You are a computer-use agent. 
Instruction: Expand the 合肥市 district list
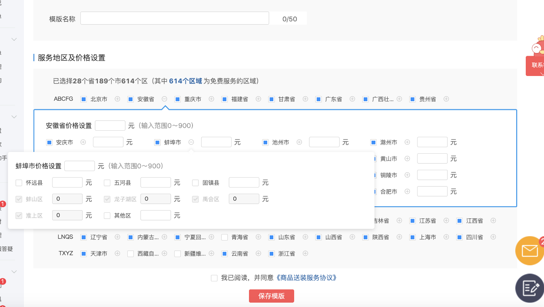point(407,191)
